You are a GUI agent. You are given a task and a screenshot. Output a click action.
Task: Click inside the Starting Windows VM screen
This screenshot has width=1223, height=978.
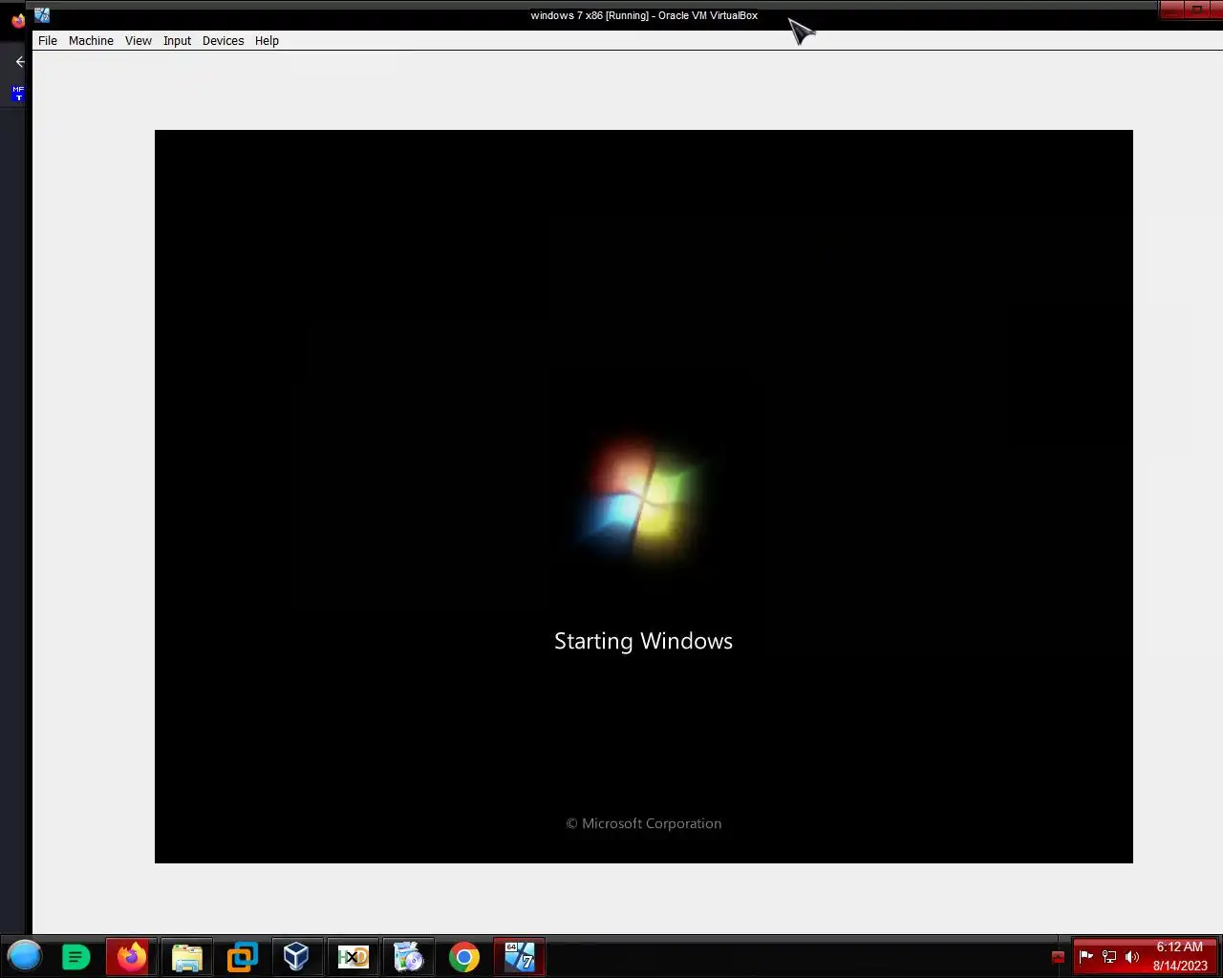644,497
